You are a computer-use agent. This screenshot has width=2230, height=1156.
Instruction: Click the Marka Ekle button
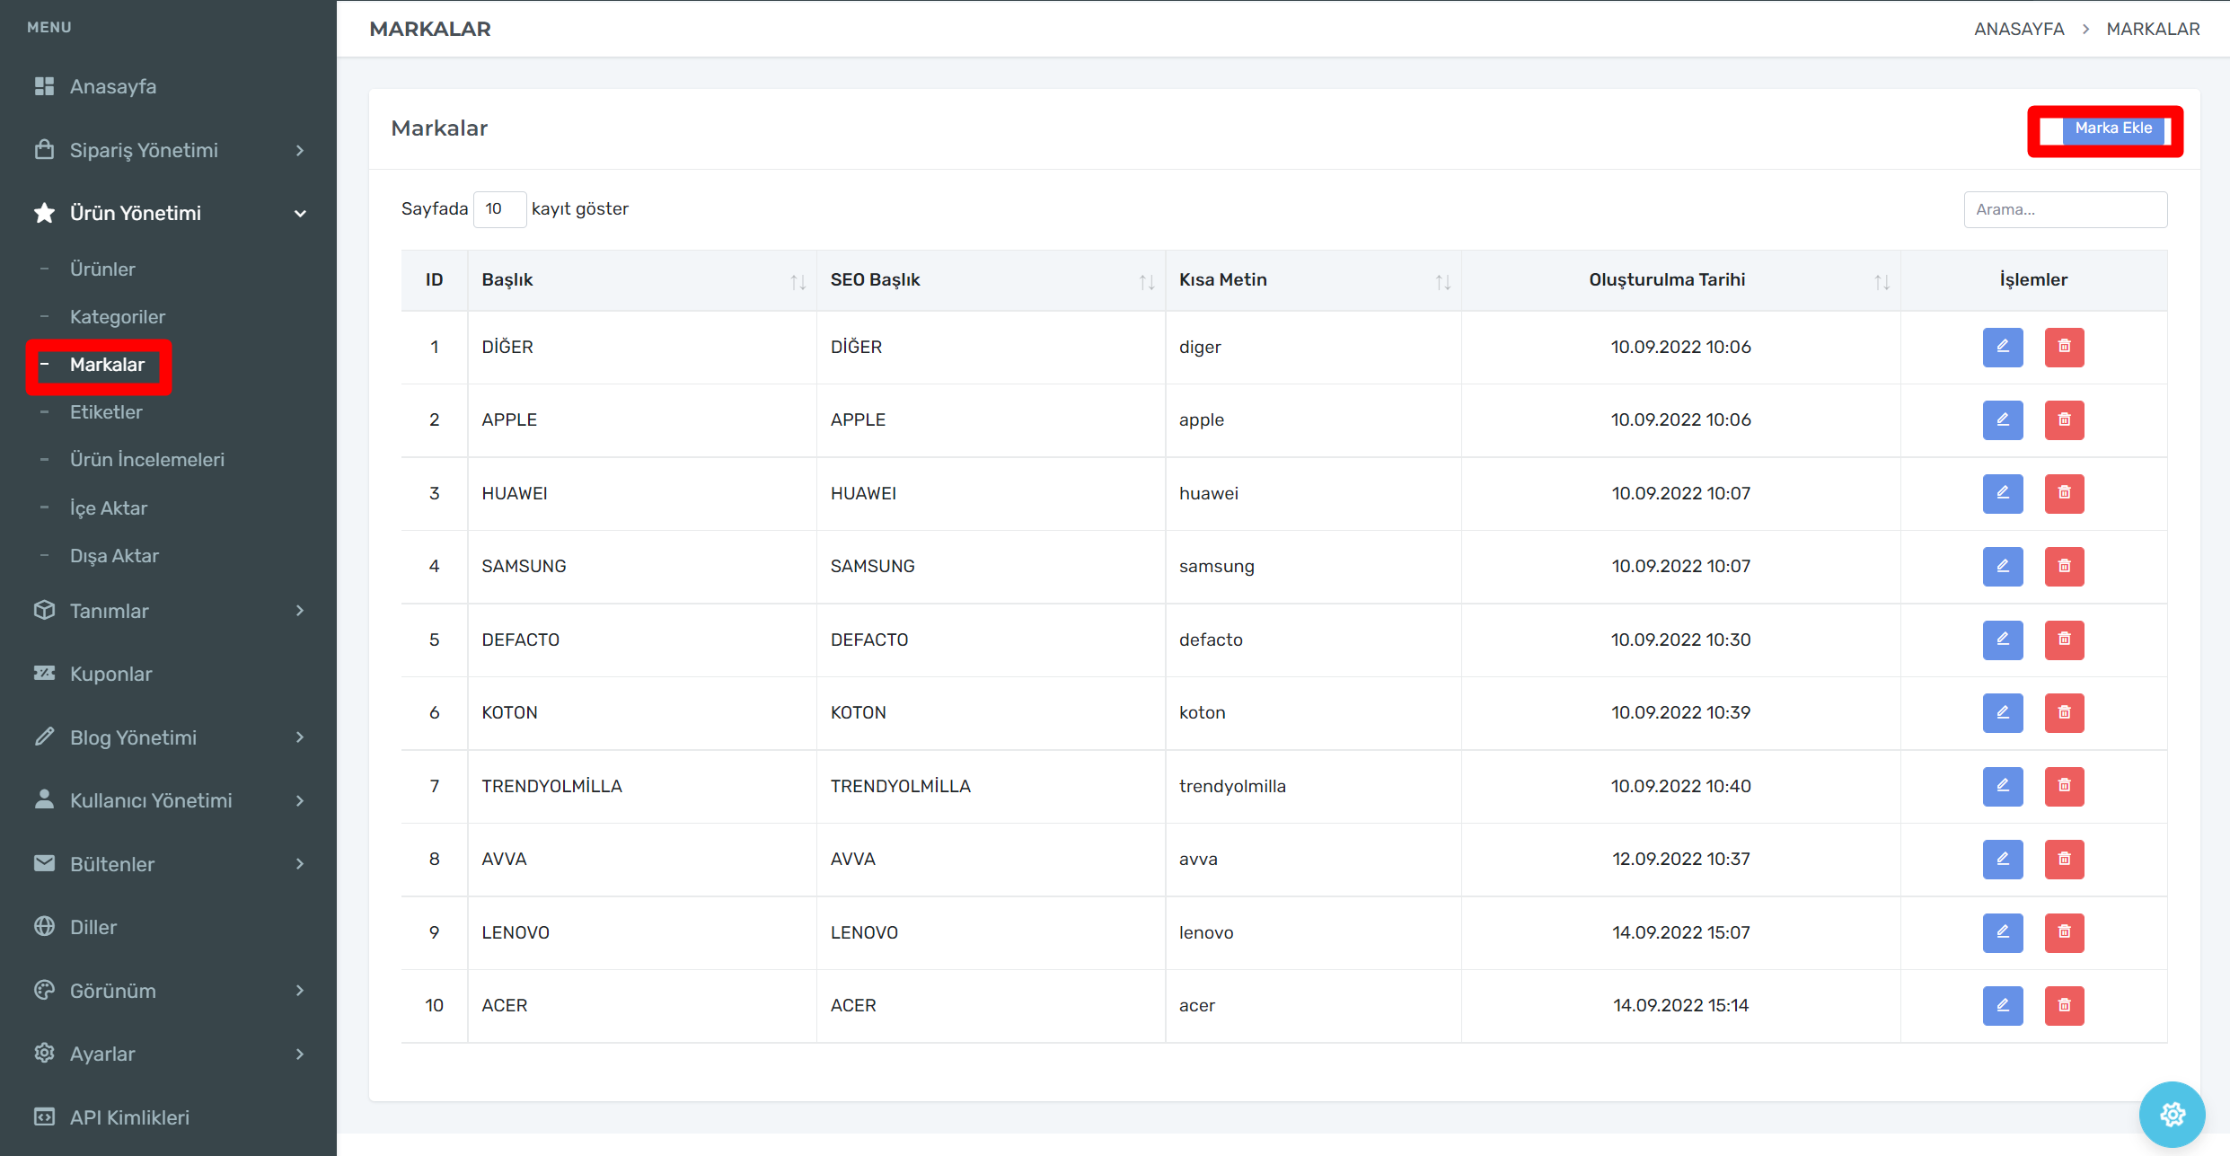[2112, 128]
